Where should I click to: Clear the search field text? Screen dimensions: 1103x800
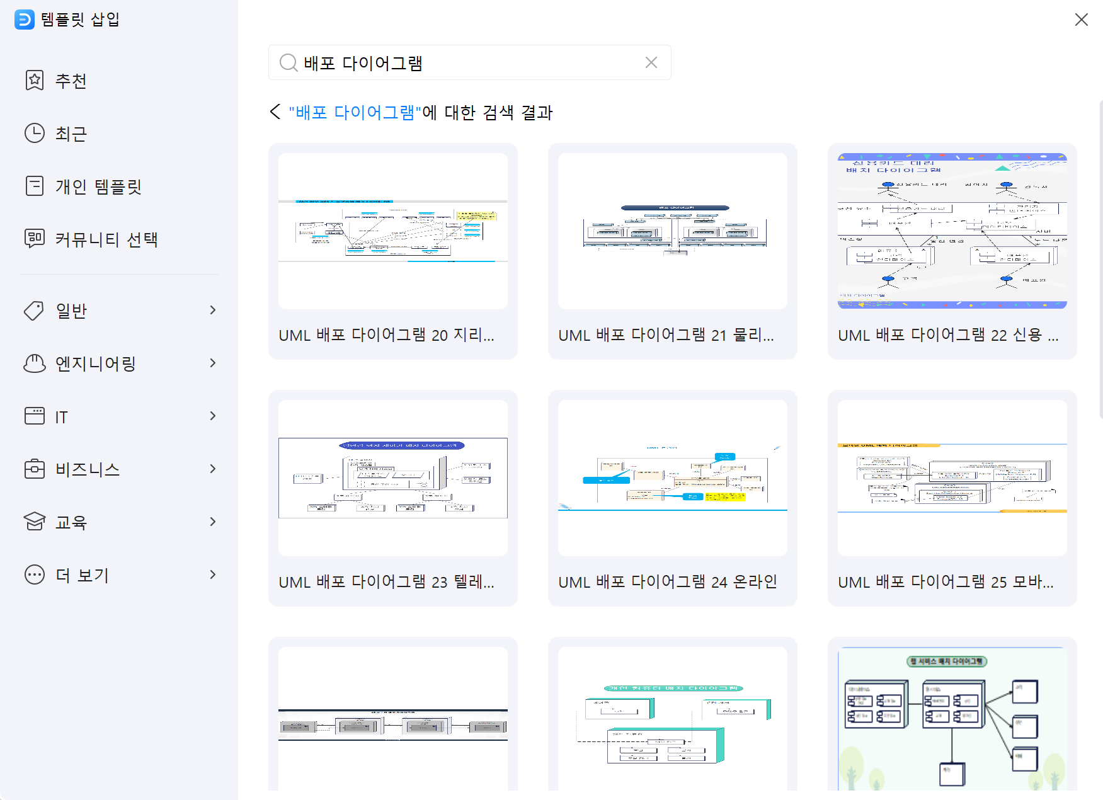(x=651, y=62)
